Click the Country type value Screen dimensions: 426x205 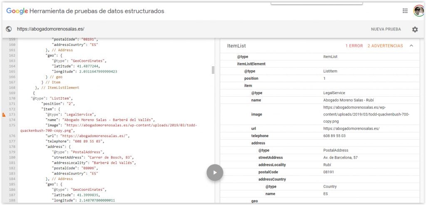click(330, 187)
